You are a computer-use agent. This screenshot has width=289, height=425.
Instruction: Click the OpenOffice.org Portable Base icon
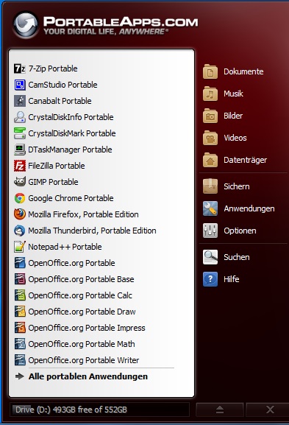(20, 279)
